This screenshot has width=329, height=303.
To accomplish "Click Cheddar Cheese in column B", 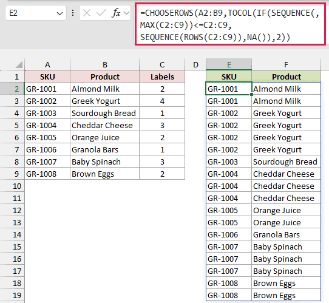I will tap(104, 125).
